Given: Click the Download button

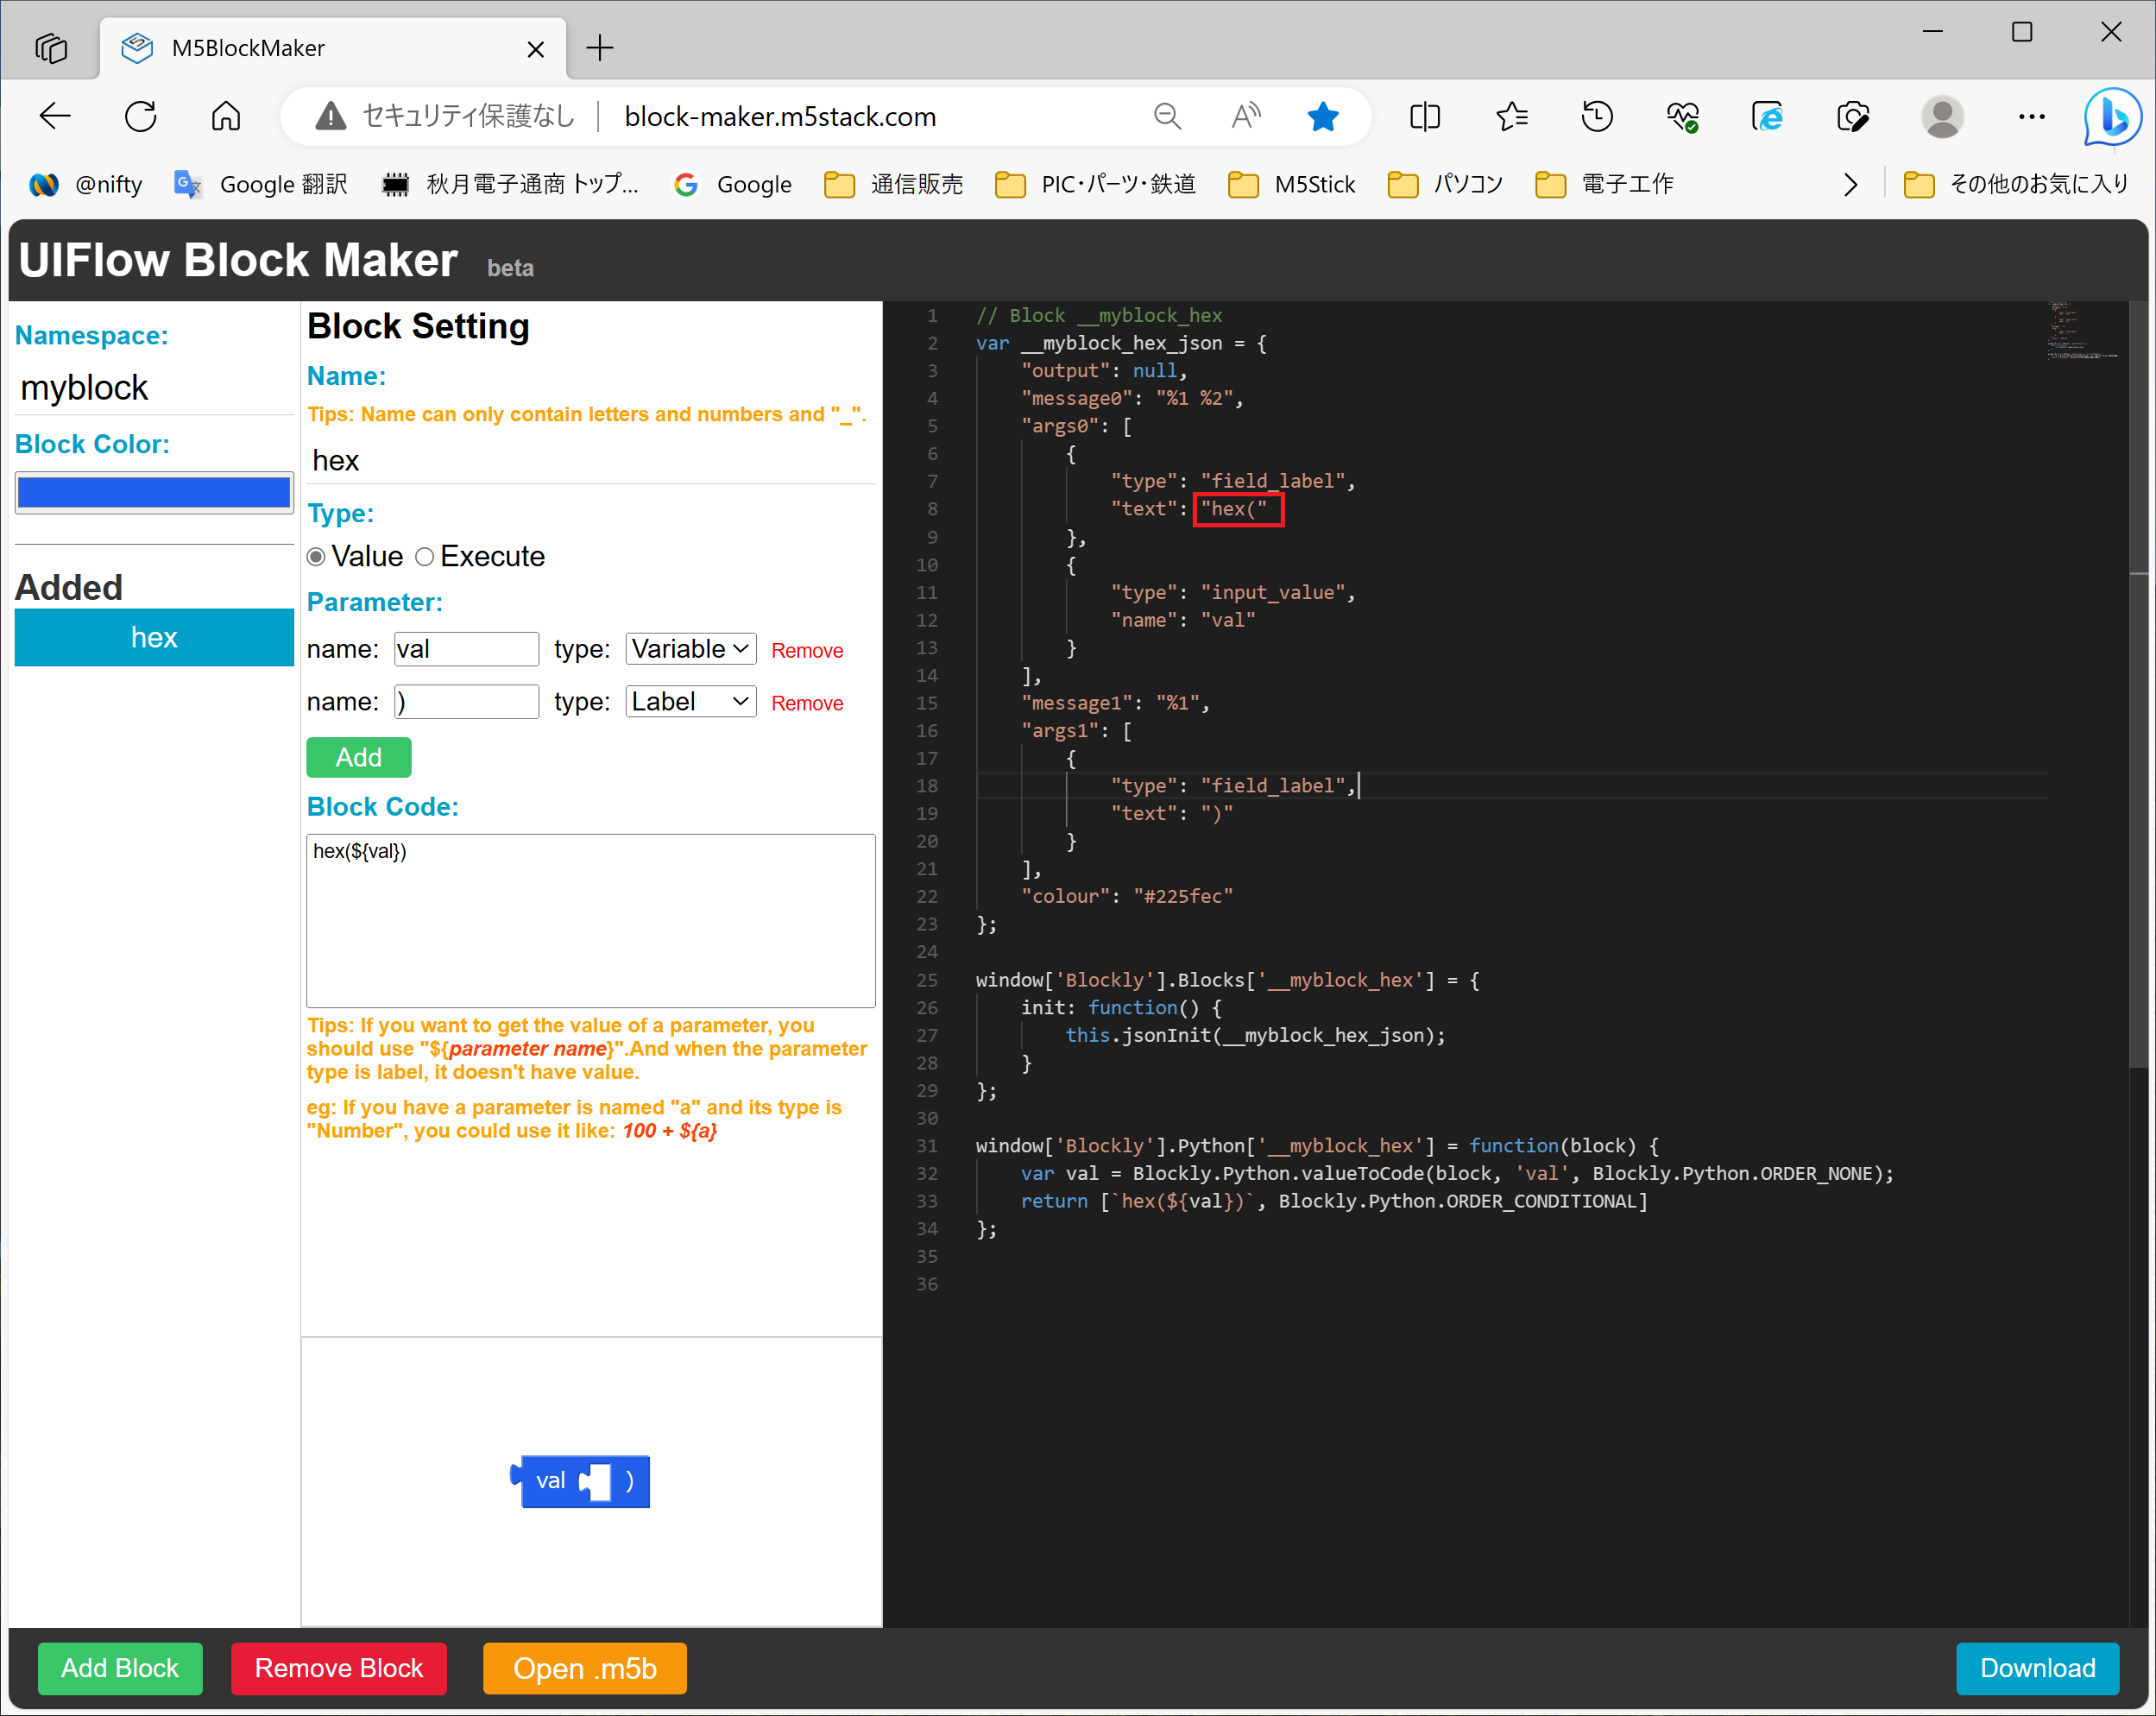Looking at the screenshot, I should point(2038,1669).
